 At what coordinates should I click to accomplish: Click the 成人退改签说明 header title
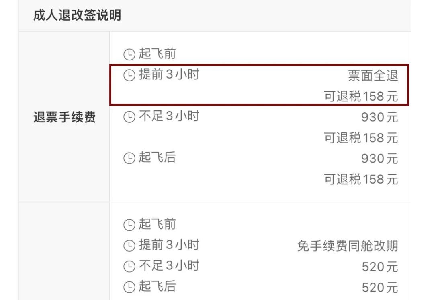[77, 16]
